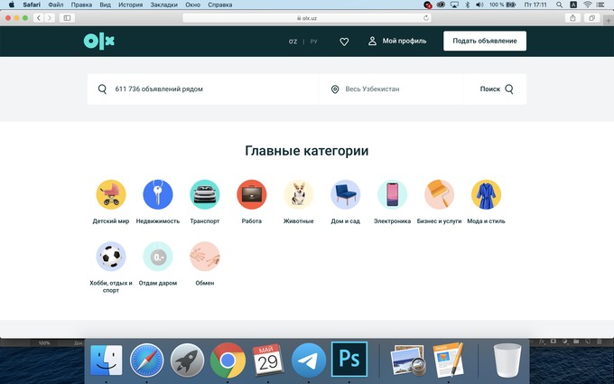The image size is (614, 384).
Task: Click the favorites heart icon in header
Action: (344, 42)
